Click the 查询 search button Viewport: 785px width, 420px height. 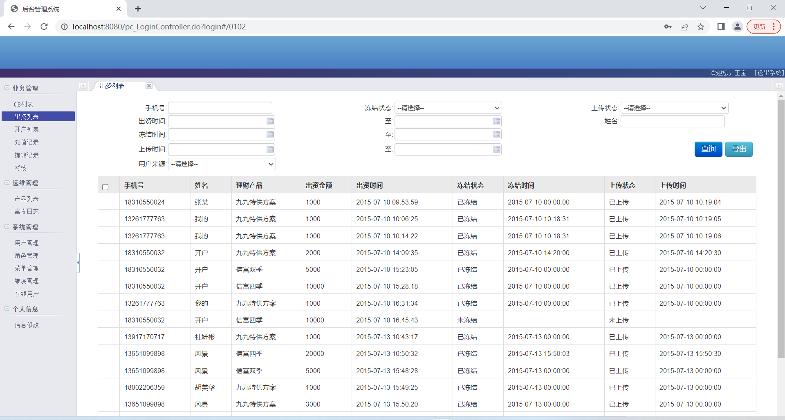point(708,149)
